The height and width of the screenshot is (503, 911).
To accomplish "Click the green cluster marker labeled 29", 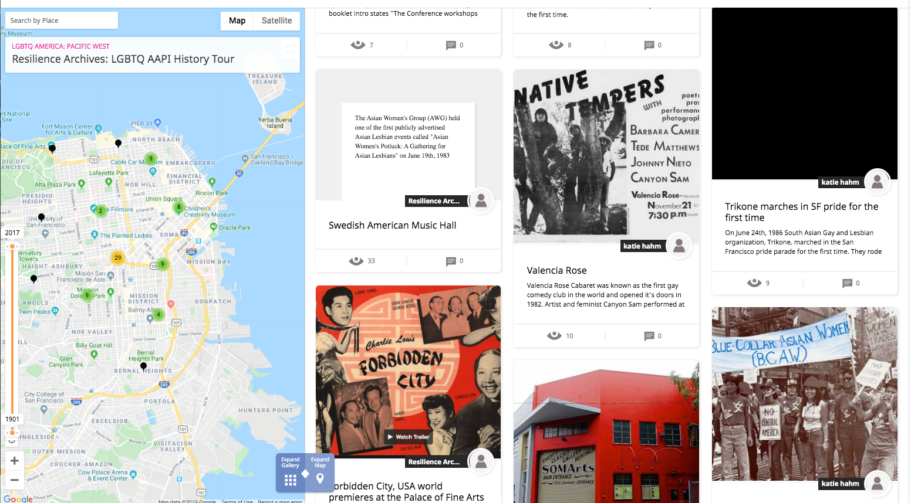I will click(118, 257).
